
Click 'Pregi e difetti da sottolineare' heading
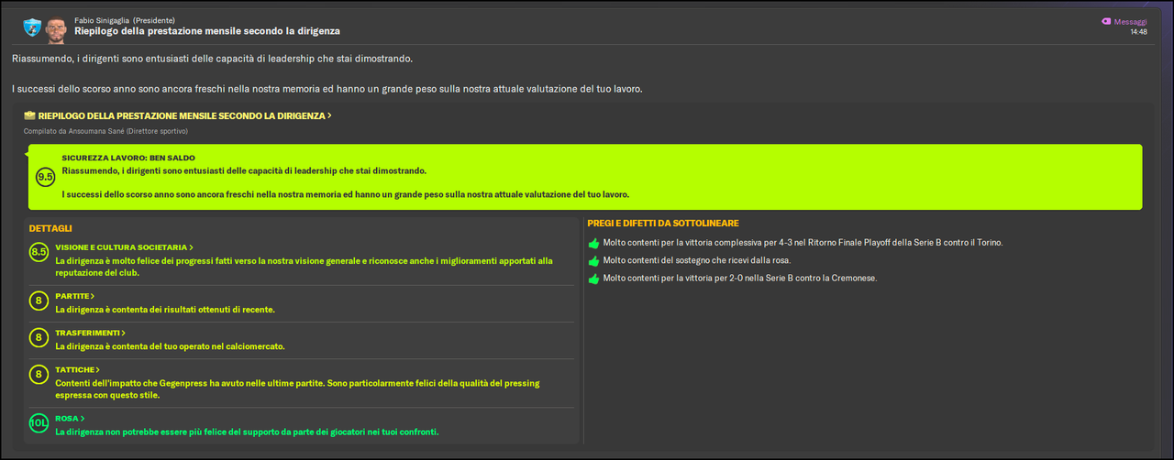663,223
